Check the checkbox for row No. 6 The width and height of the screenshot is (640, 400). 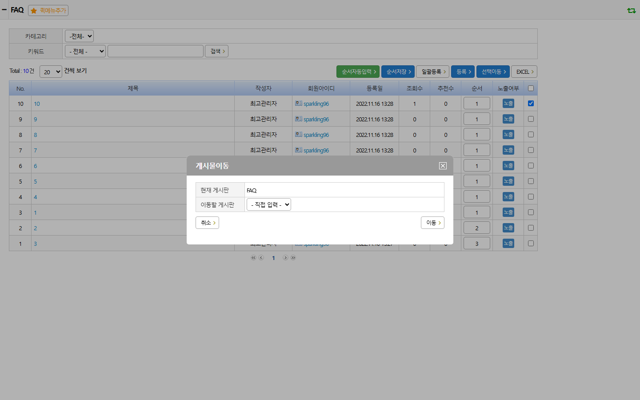pos(531,165)
